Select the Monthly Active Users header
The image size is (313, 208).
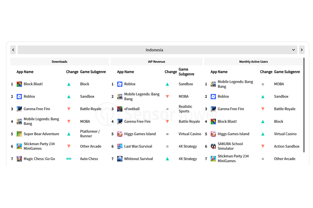pos(253,62)
